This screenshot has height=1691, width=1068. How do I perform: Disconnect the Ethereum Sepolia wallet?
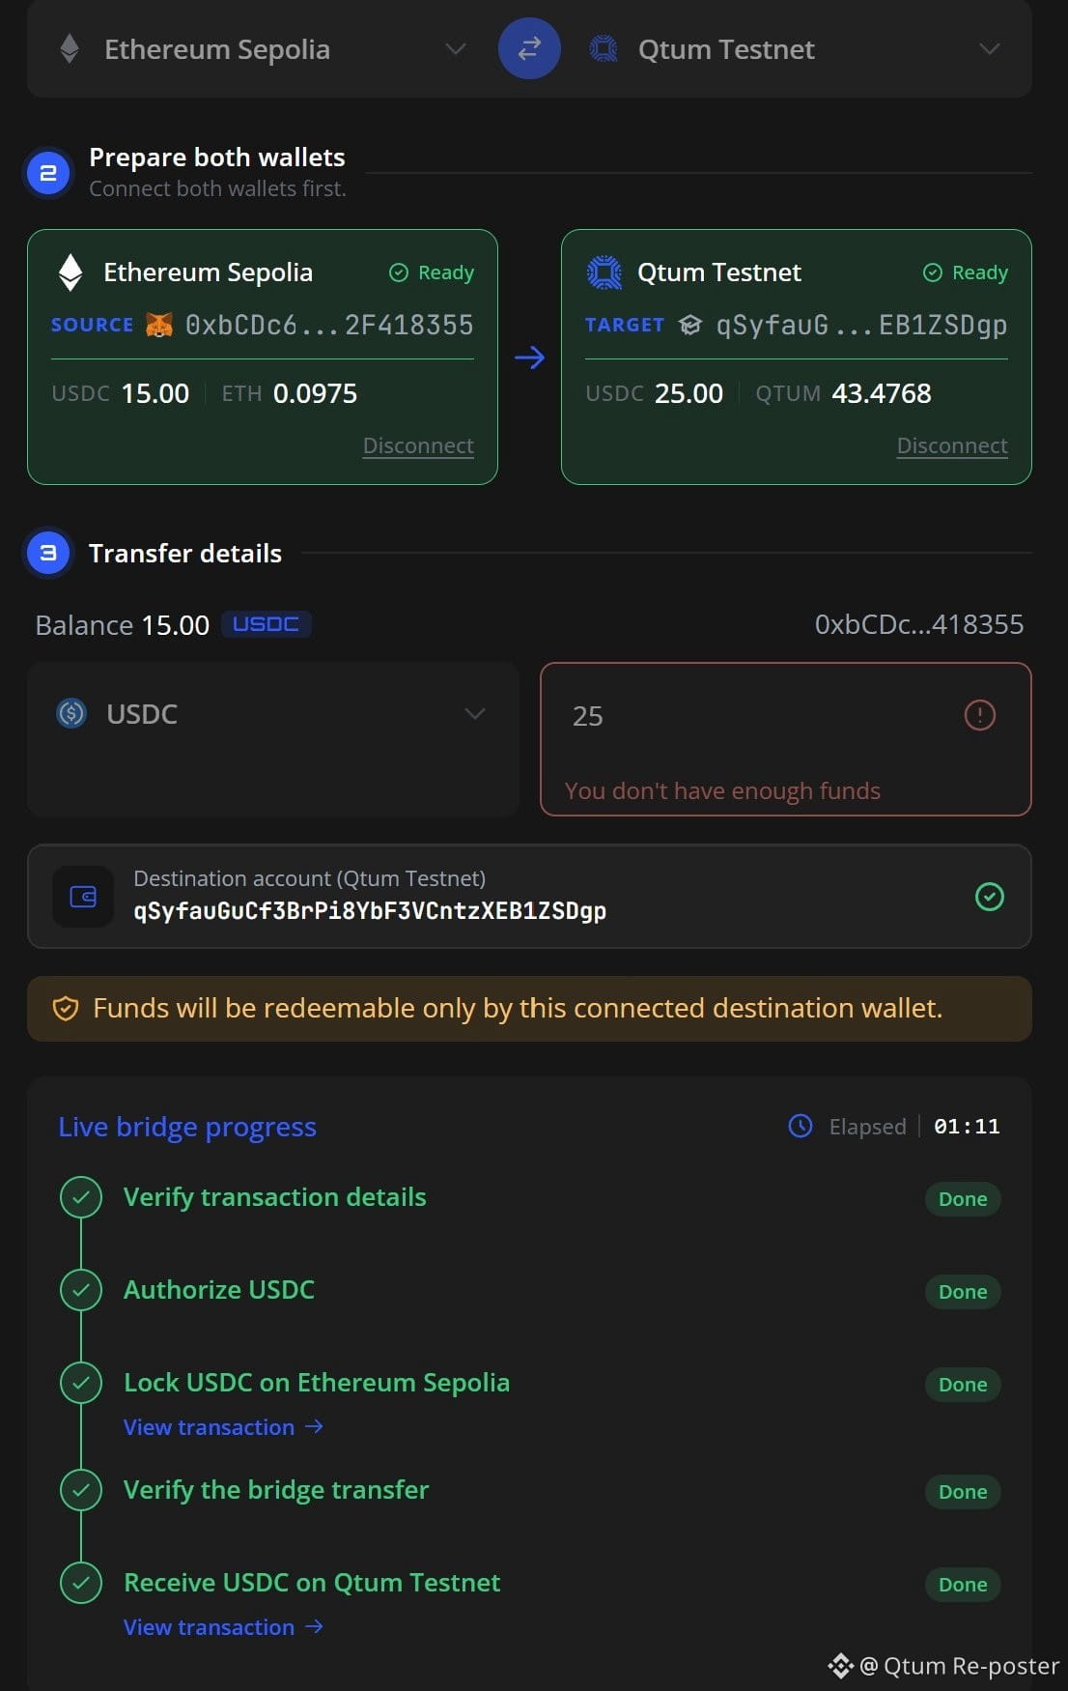click(418, 445)
